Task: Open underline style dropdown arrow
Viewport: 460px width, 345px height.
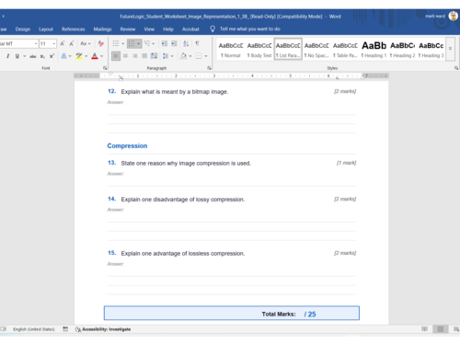Action: [x=25, y=56]
